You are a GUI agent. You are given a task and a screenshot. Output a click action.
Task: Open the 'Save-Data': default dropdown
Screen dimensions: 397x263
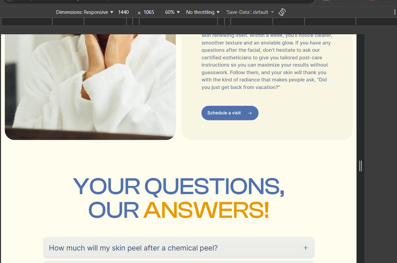[x=250, y=12]
